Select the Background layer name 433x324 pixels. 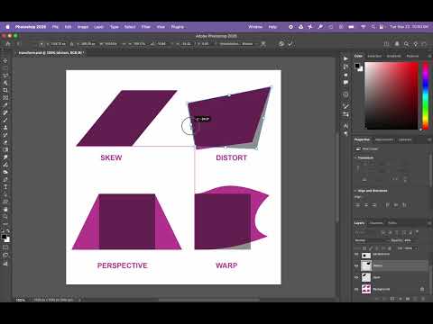(382, 289)
